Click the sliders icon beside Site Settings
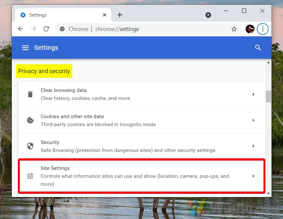 30,176
